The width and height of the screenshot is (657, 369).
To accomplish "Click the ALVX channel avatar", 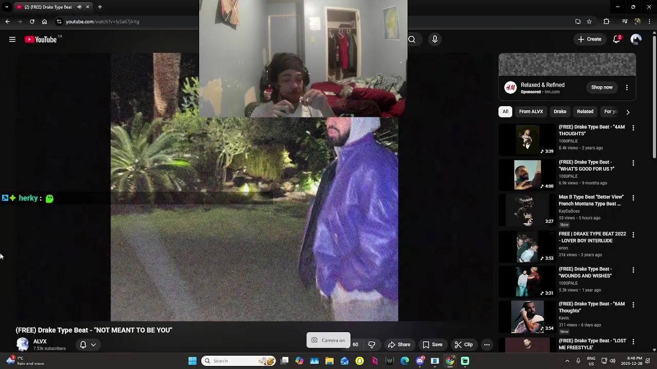I will coord(23,344).
